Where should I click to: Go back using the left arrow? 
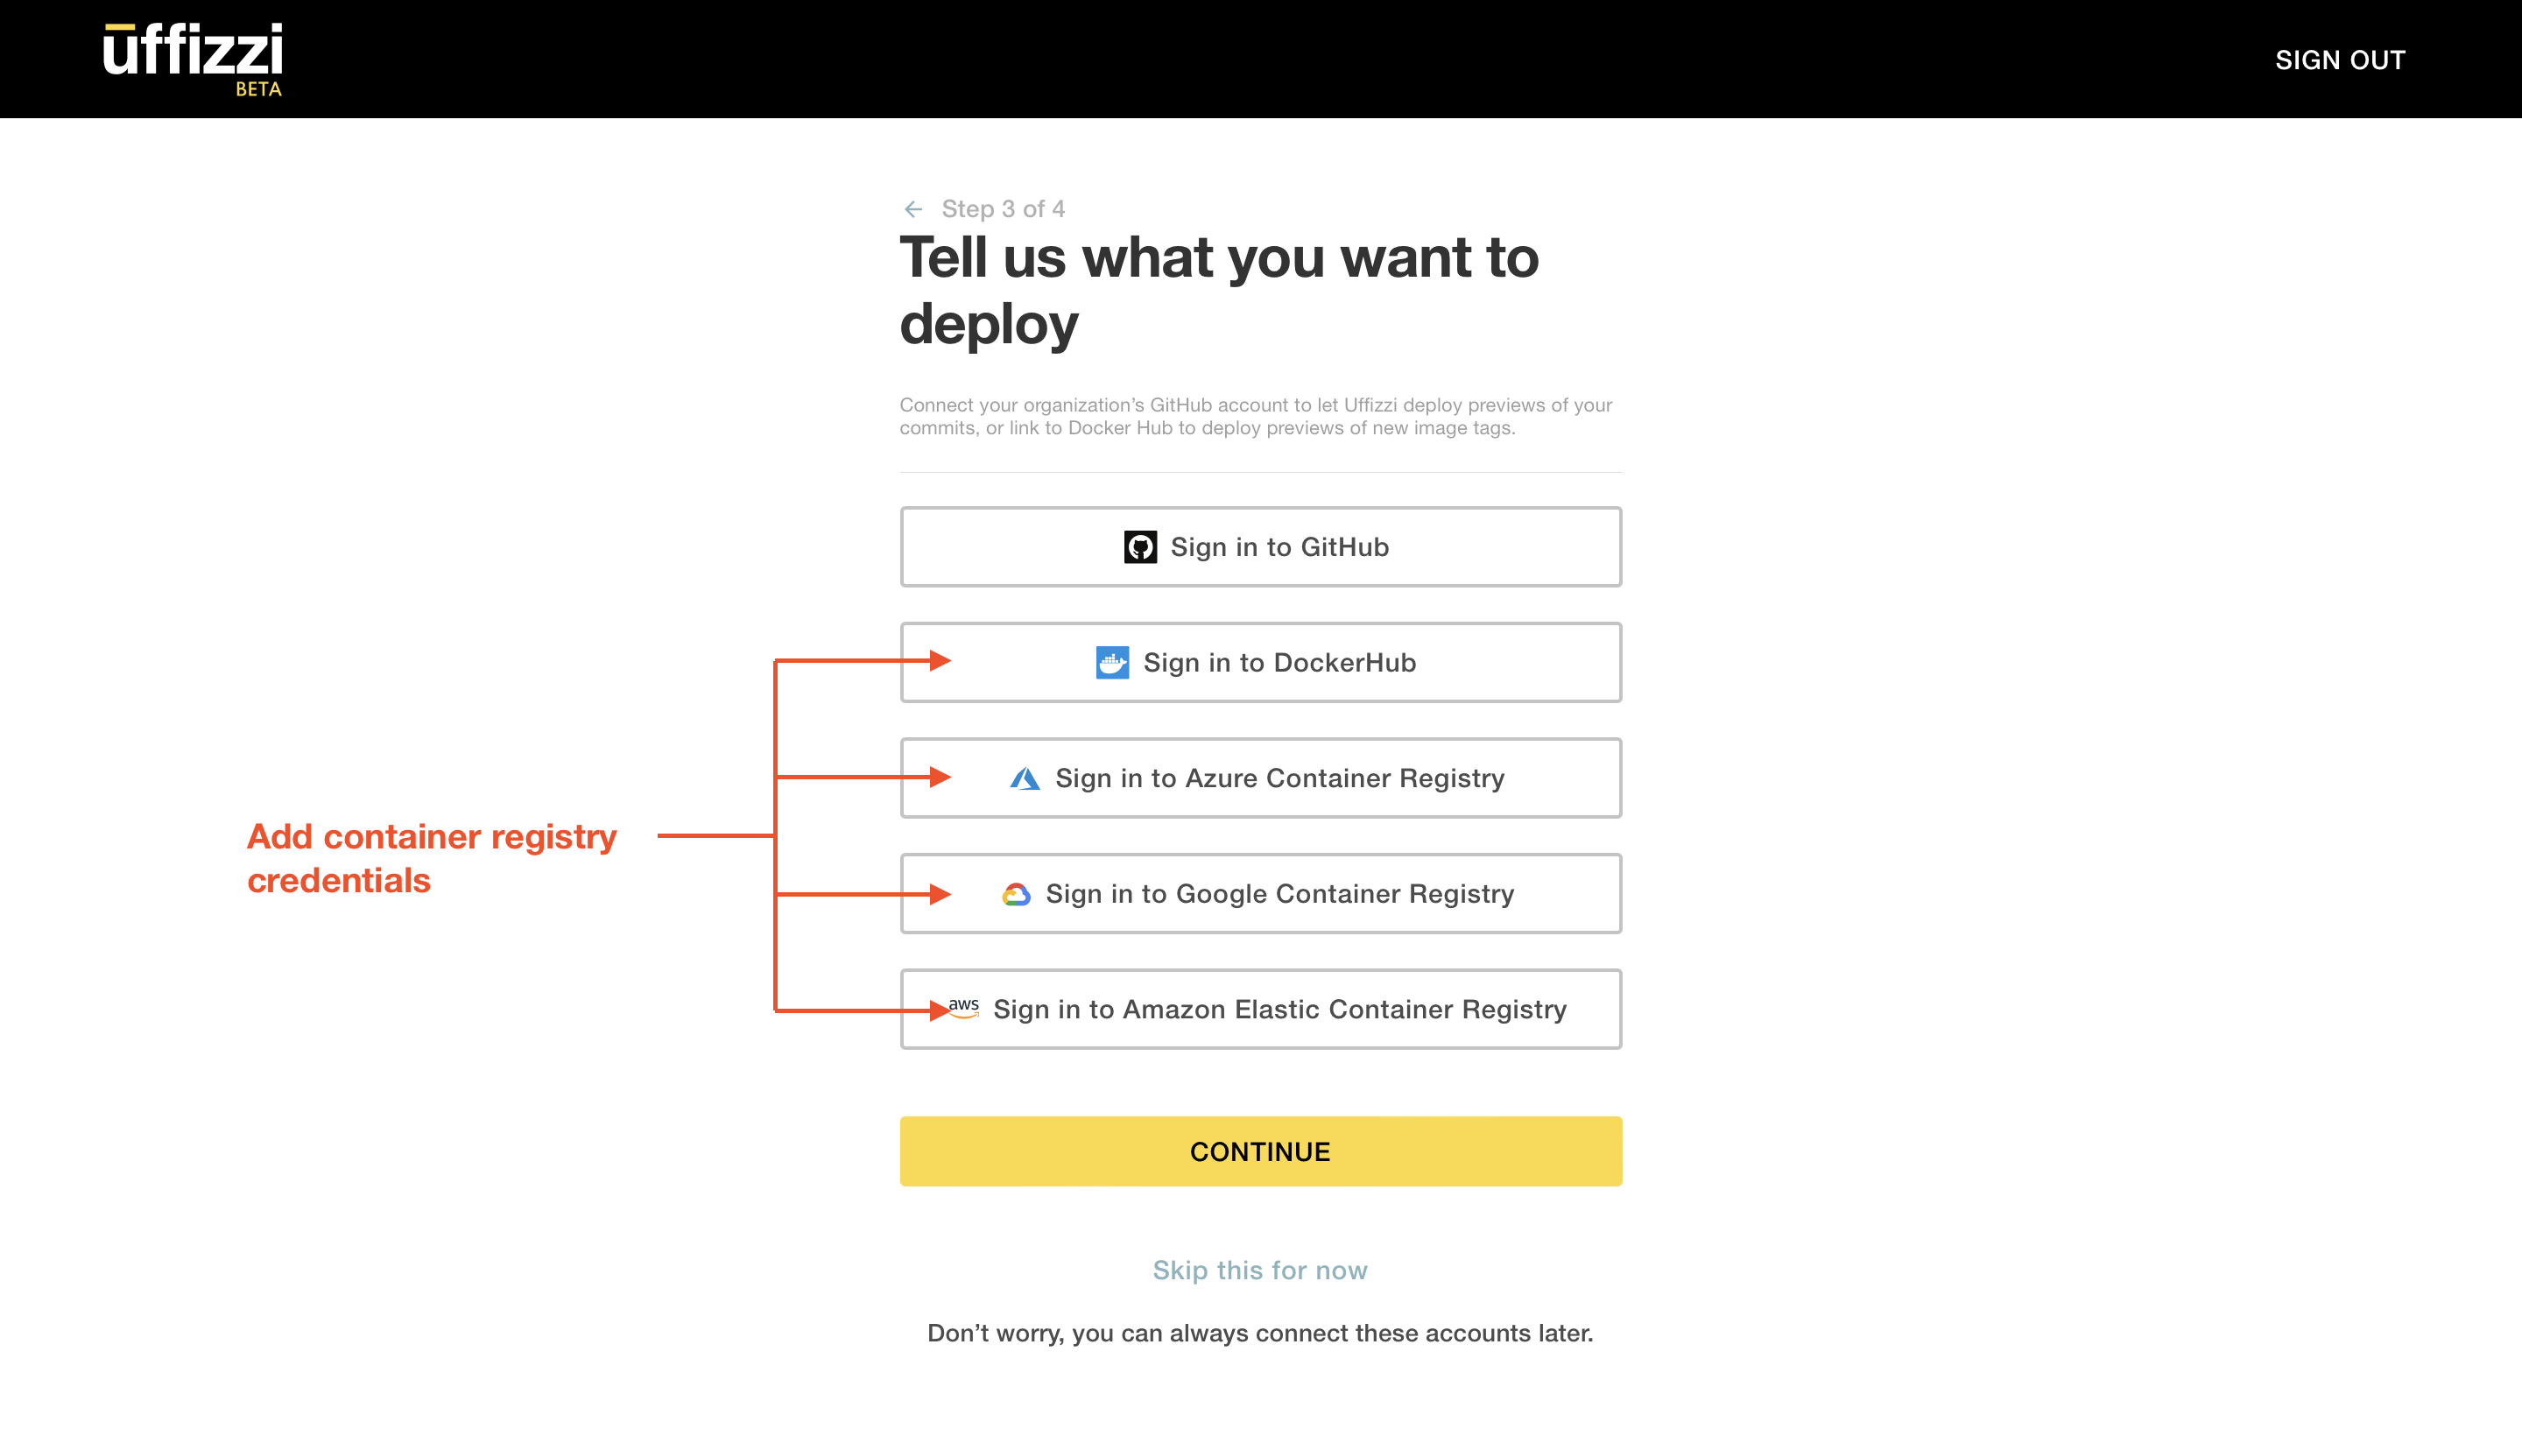coord(913,209)
